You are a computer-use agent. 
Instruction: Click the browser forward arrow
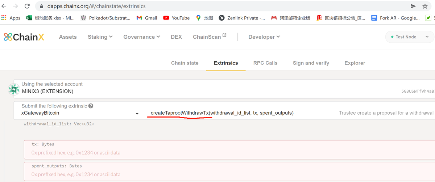16,6
